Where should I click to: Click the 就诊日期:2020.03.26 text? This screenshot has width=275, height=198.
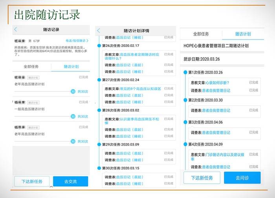click(x=202, y=59)
